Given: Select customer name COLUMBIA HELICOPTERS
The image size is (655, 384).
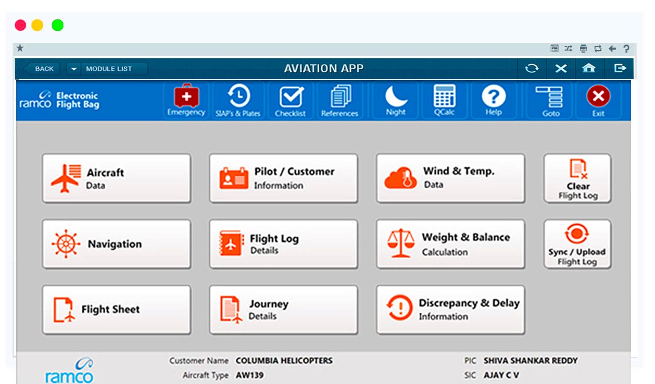Looking at the screenshot, I should coord(284,361).
